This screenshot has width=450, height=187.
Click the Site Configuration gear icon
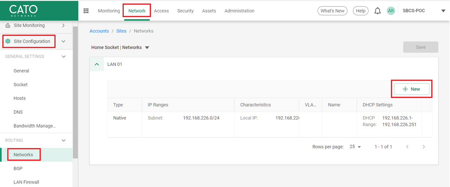click(x=8, y=41)
